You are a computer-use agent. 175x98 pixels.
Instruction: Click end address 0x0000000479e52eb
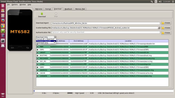pos(78,76)
